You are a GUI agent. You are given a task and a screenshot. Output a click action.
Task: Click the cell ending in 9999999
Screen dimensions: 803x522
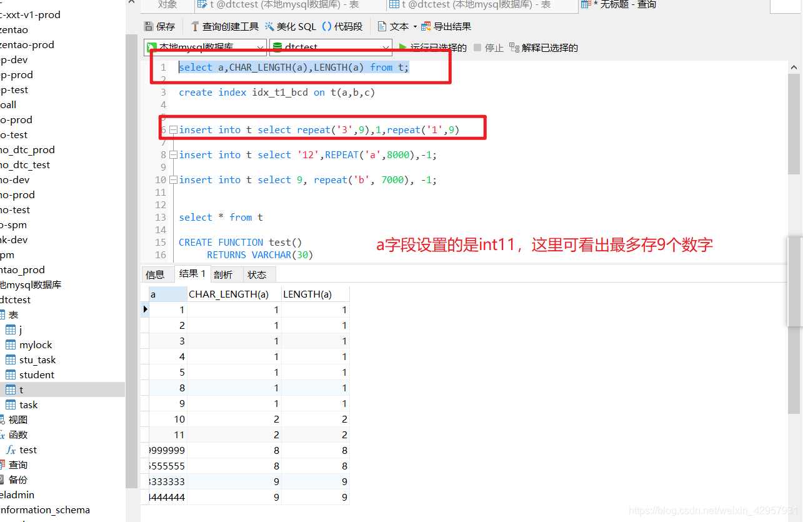click(168, 450)
